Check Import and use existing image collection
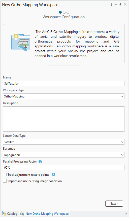Viewport: 129px width, 217px height. [x=5, y=181]
